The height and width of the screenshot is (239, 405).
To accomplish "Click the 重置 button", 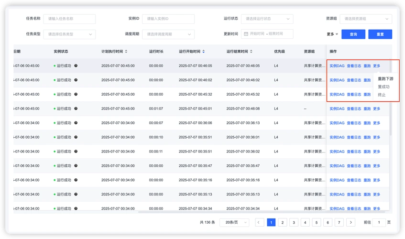I will [x=380, y=34].
